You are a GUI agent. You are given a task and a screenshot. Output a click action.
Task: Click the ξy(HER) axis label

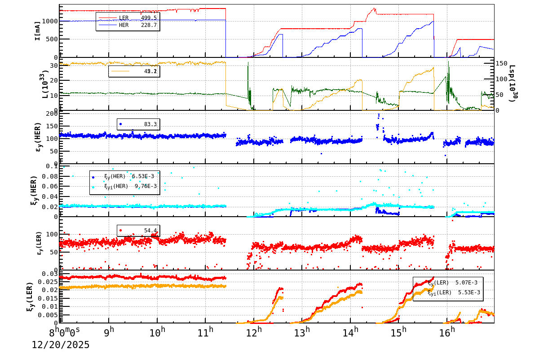point(35,190)
